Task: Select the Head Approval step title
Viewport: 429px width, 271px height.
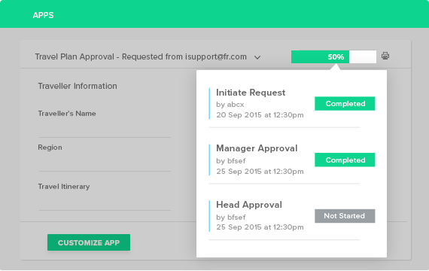Action: click(x=249, y=205)
